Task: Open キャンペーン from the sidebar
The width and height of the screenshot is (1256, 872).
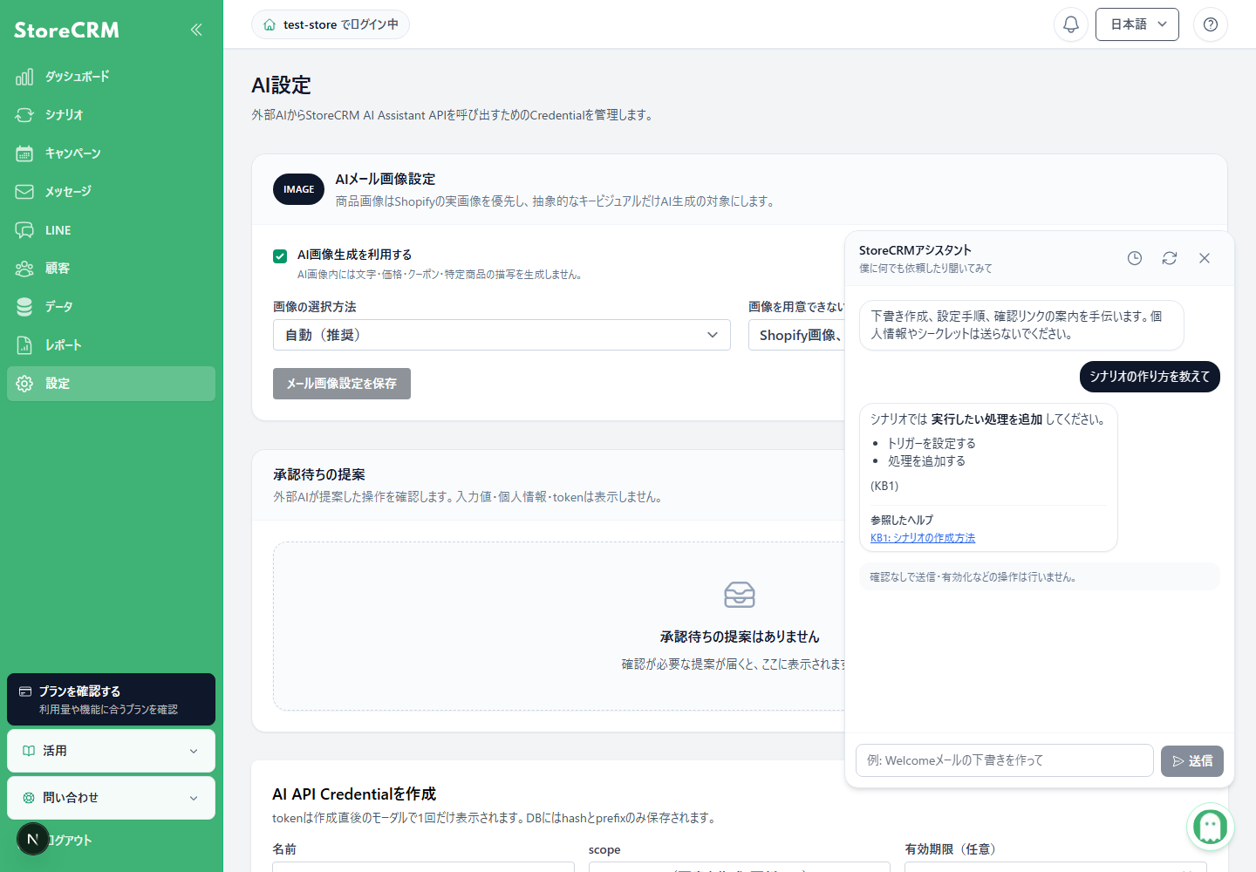Action: 111,153
